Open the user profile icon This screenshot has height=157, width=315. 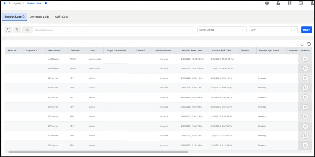tap(312, 3)
